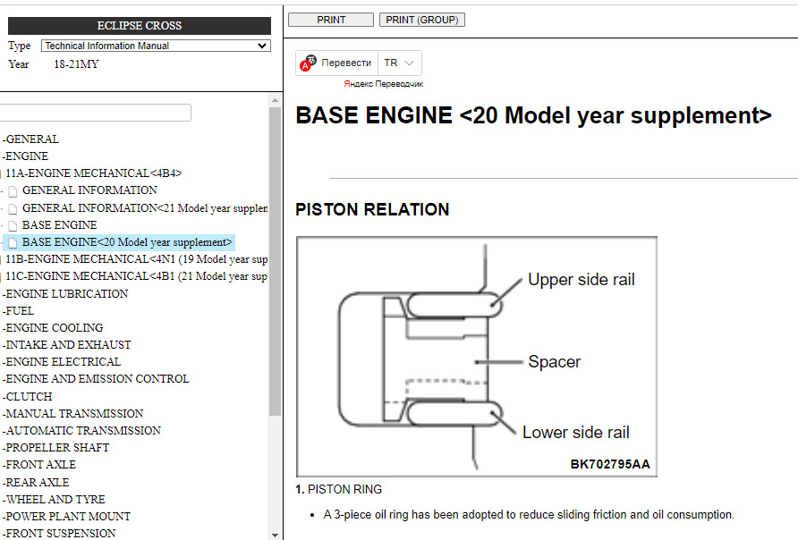Screen dimensions: 798x540
Task: Click the piston ring diagram image
Action: (476, 357)
